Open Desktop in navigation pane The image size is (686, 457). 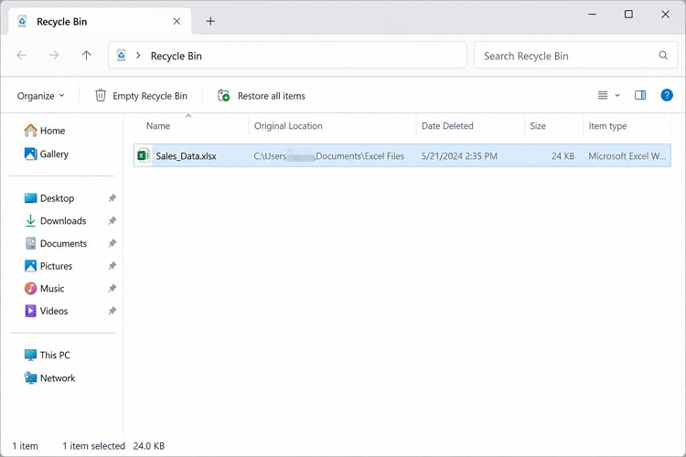point(49,198)
